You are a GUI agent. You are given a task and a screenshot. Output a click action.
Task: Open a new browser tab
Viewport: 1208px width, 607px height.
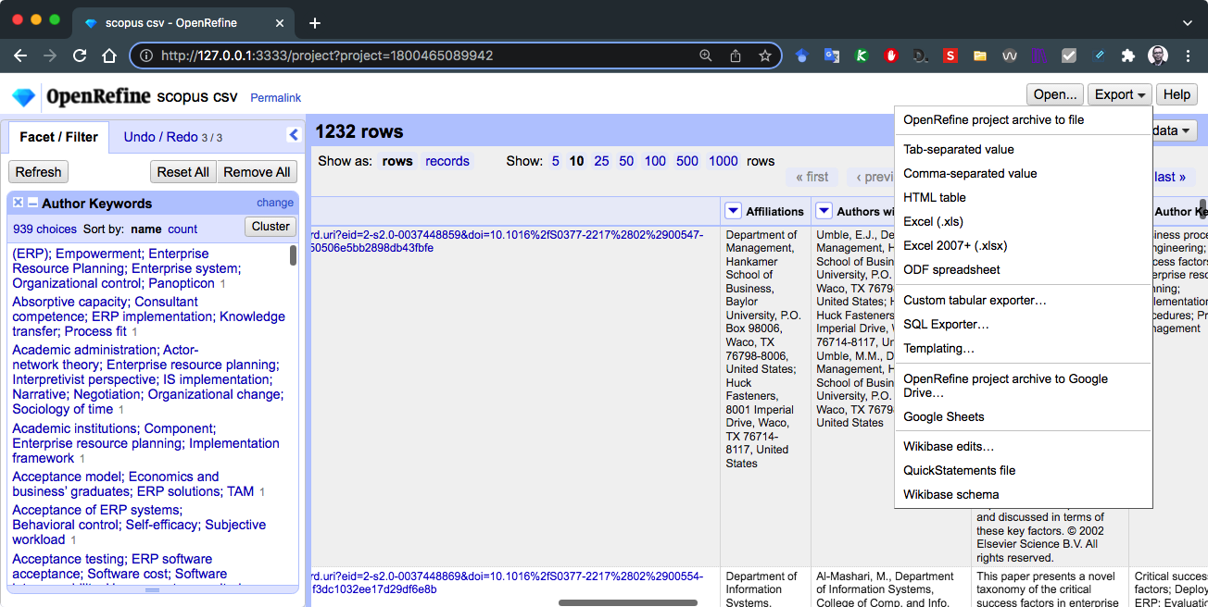click(x=315, y=22)
